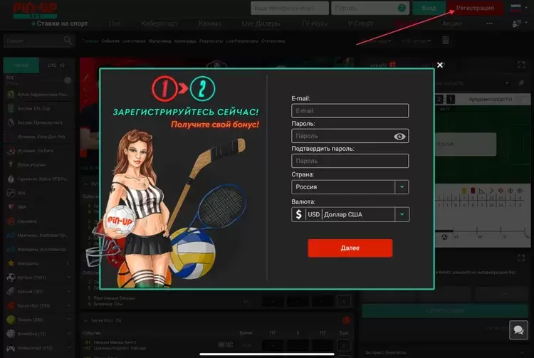Click the E-mail input field
Screen dimensions: 534x358
[350, 111]
